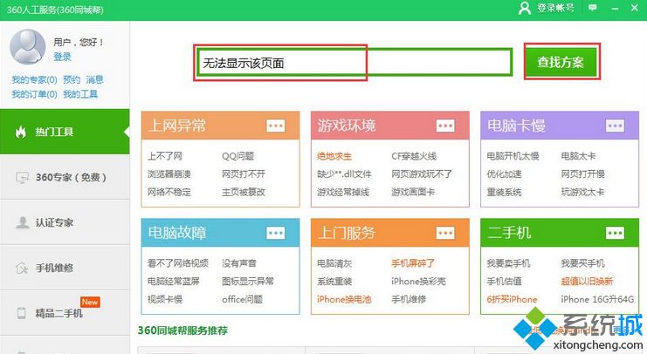Select the 主页被篡改 item
This screenshot has height=354, width=647.
[244, 192]
